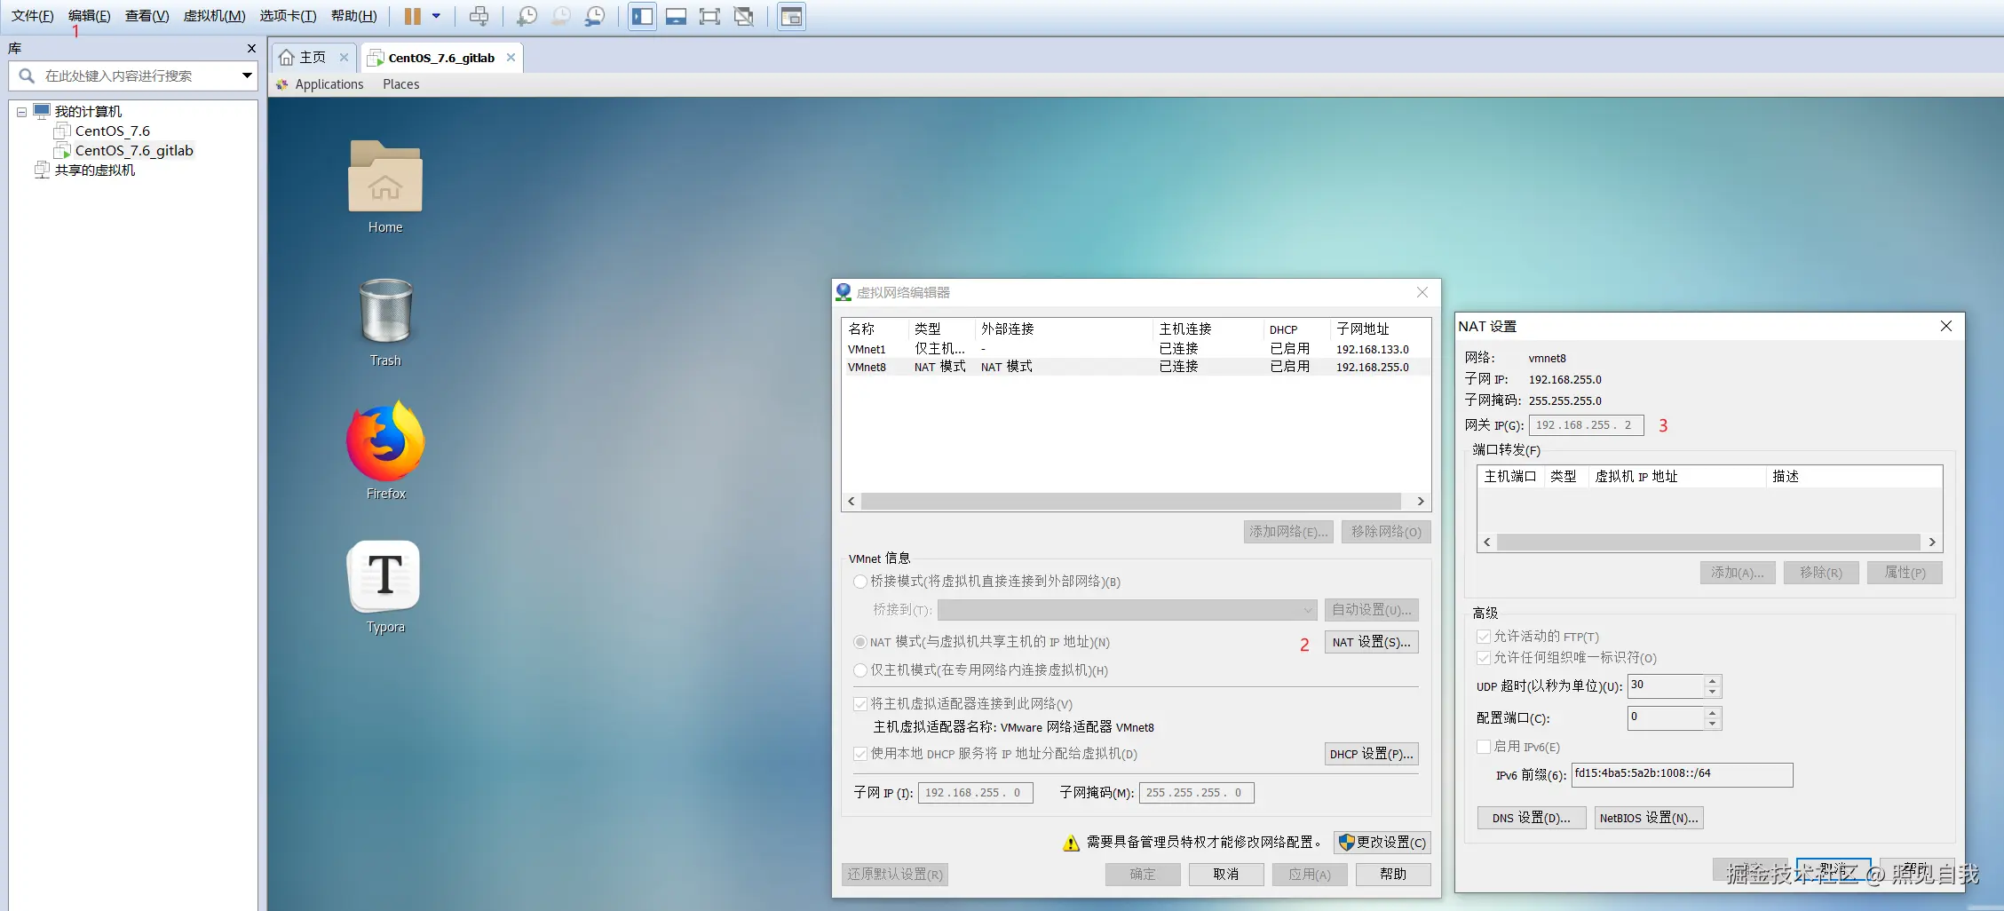The width and height of the screenshot is (2004, 911).
Task: Close the 主页 tab
Action: click(x=344, y=58)
